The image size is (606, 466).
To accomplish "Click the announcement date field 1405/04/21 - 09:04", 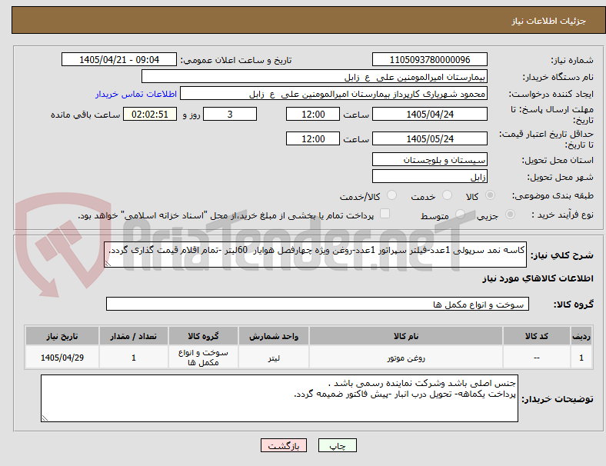I will (x=119, y=59).
